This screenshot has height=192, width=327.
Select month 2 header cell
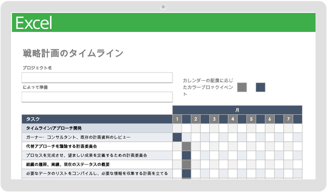(195, 119)
